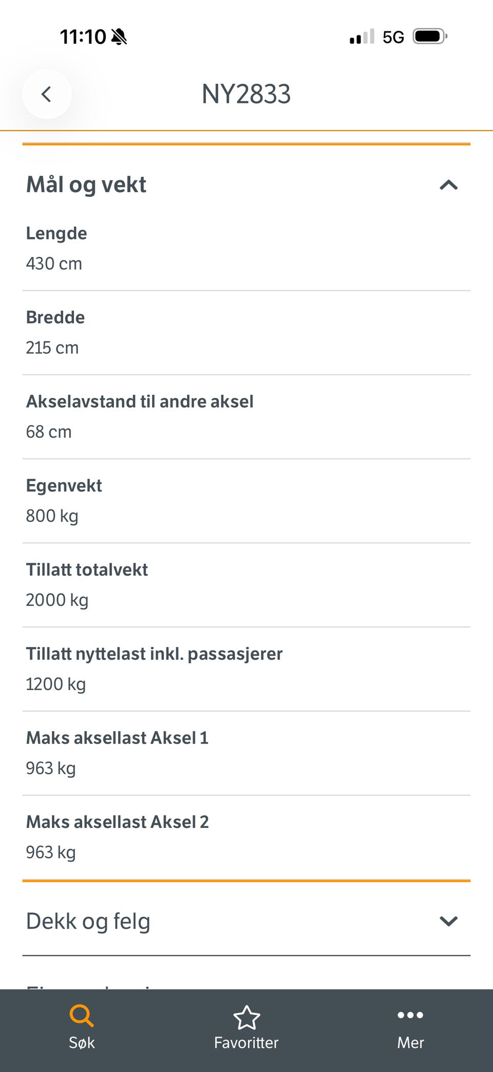Tap the Lengde 430 cm row
The image size is (493, 1072).
click(246, 249)
